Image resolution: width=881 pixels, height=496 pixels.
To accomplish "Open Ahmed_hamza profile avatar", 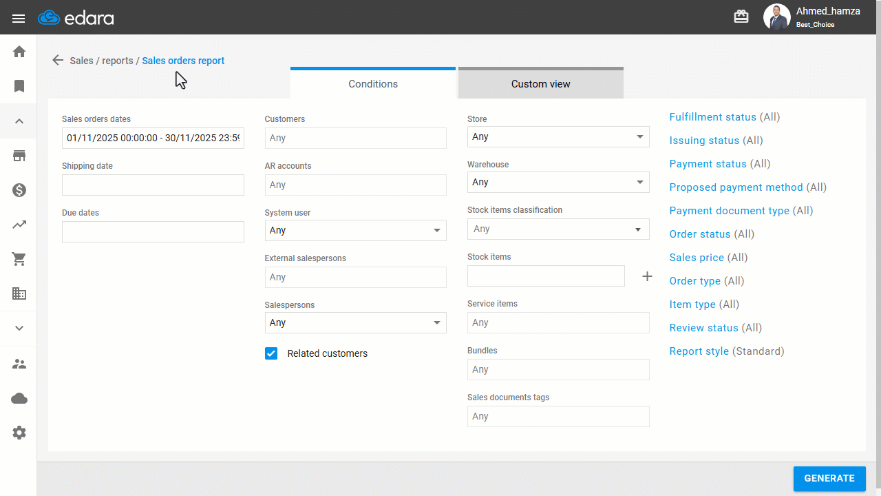I will coord(776,17).
